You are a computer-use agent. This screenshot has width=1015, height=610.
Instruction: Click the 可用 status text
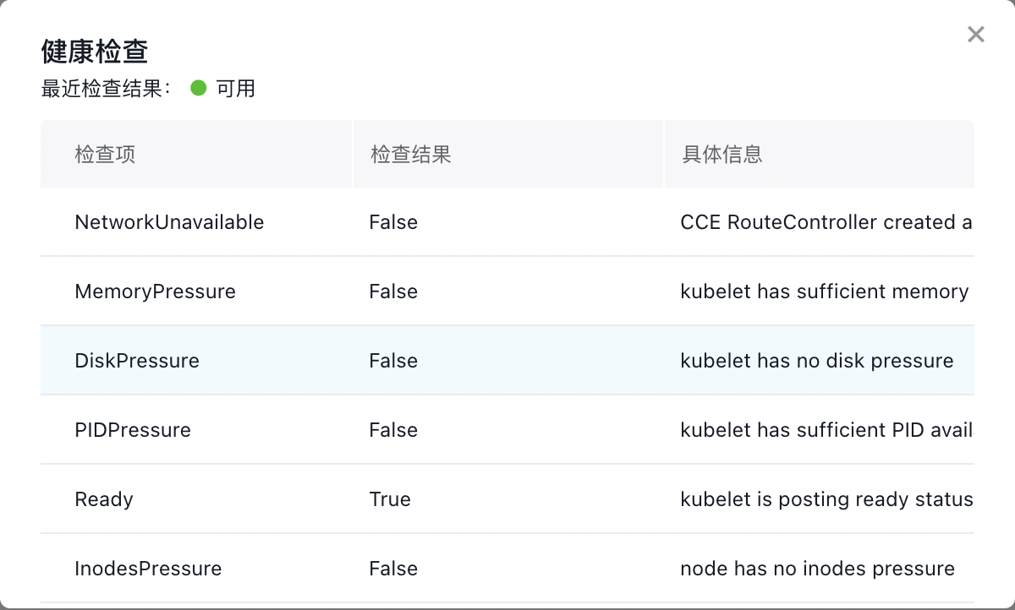[x=235, y=88]
